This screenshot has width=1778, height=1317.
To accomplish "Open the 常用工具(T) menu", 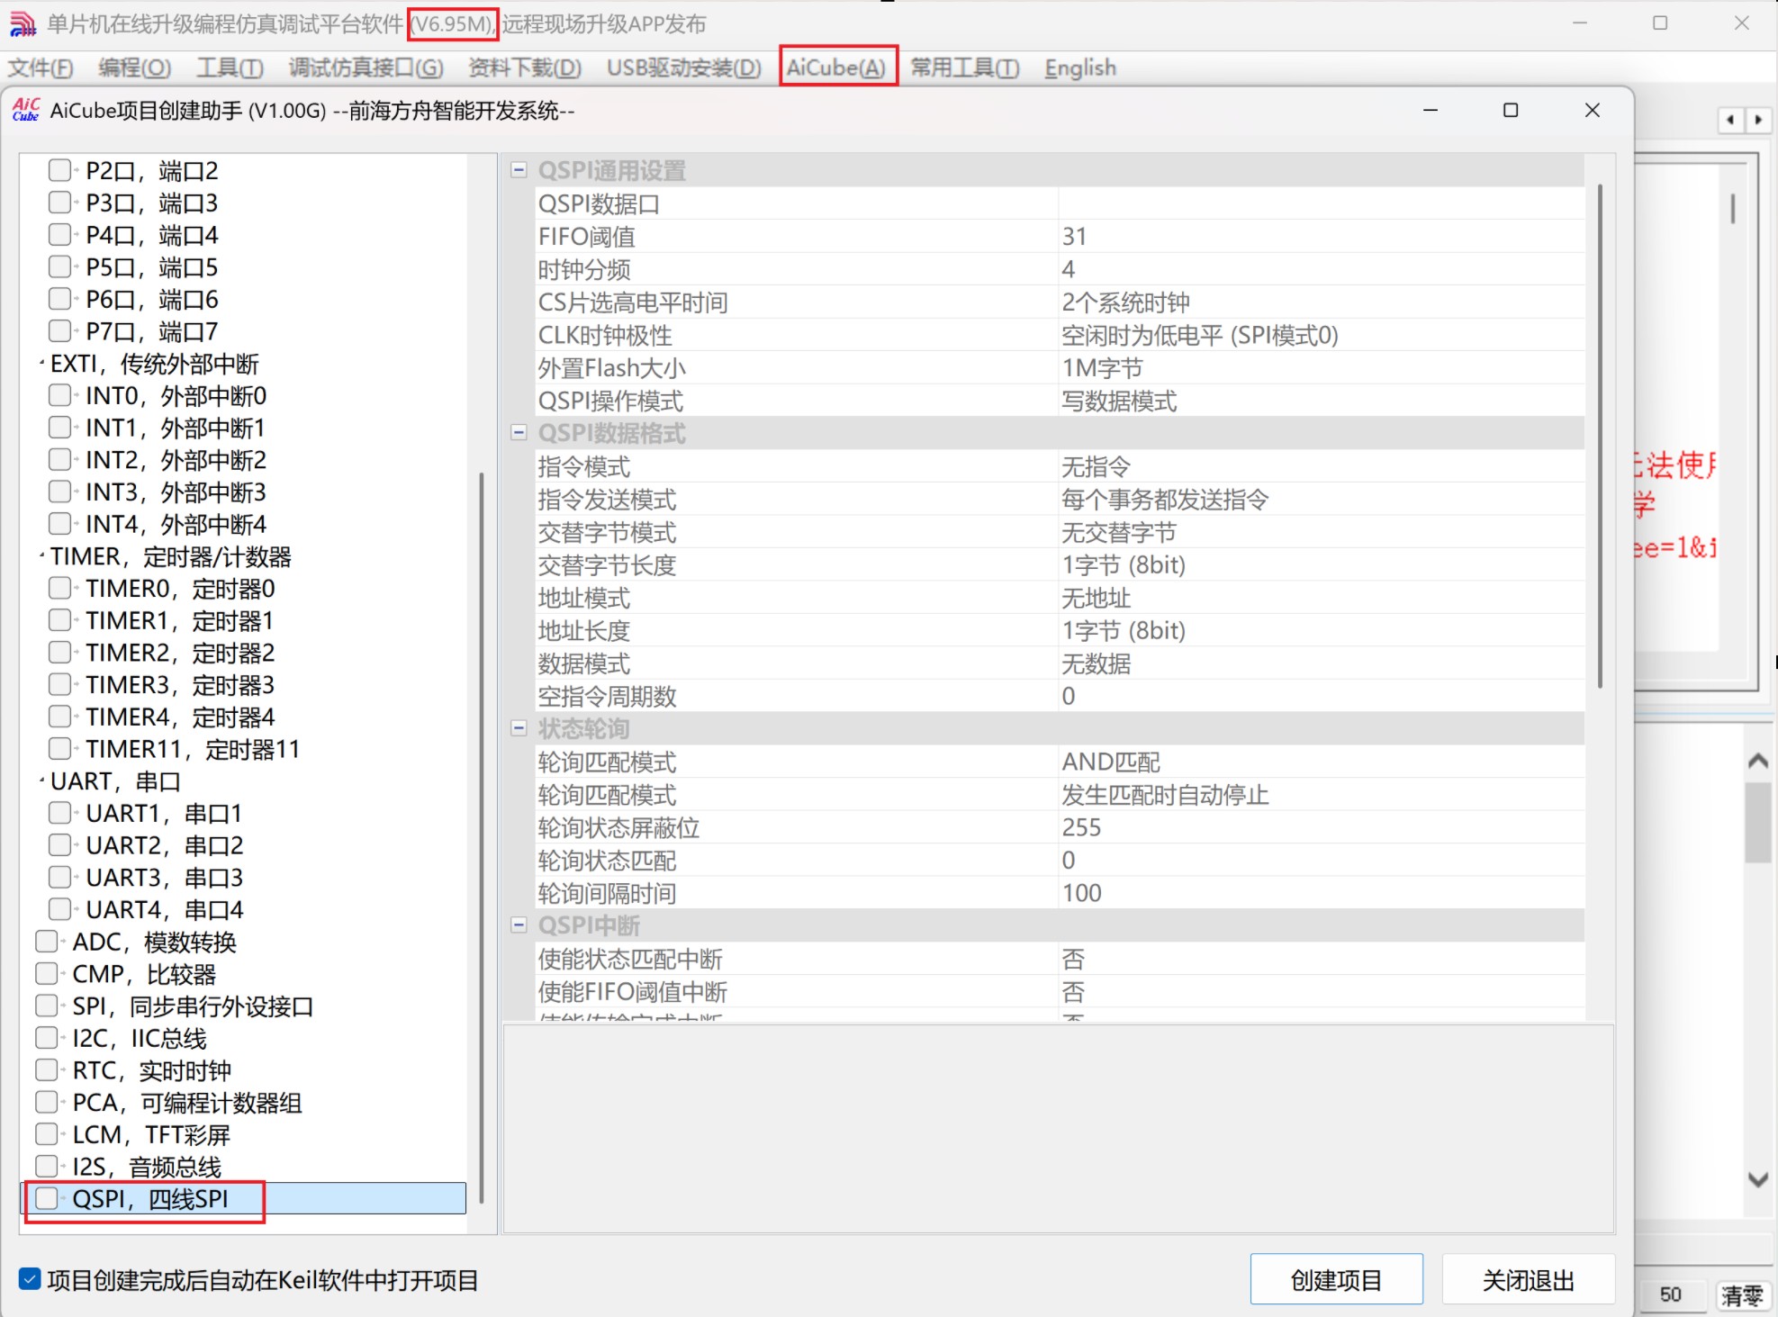I will coord(965,68).
